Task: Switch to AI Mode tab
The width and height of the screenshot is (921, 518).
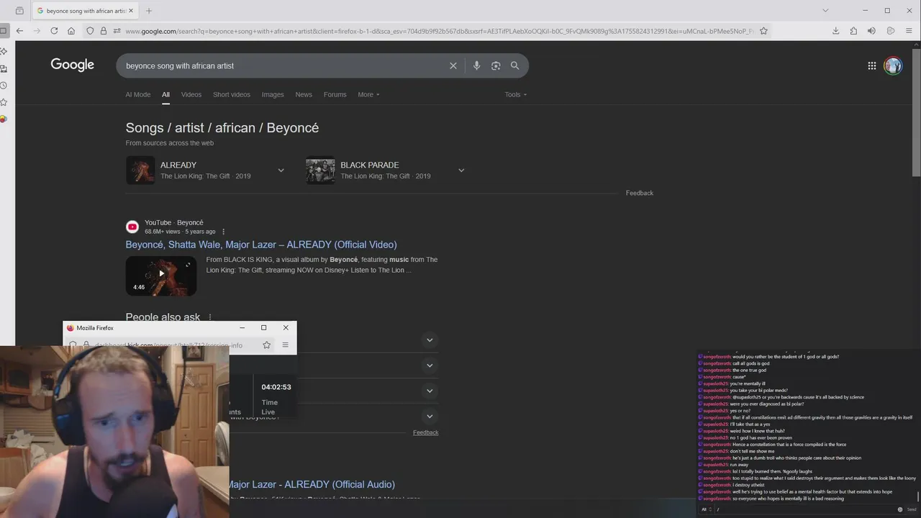Action: pos(138,94)
